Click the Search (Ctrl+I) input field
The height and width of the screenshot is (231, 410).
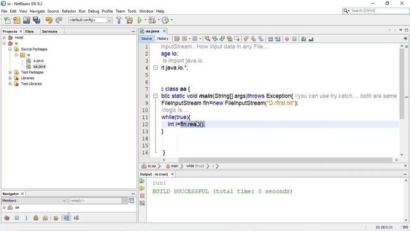(x=376, y=11)
